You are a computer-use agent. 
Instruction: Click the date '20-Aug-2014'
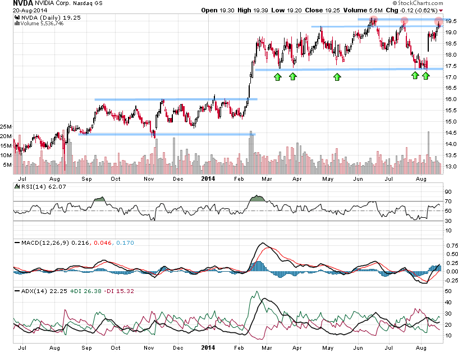pyautogui.click(x=30, y=10)
